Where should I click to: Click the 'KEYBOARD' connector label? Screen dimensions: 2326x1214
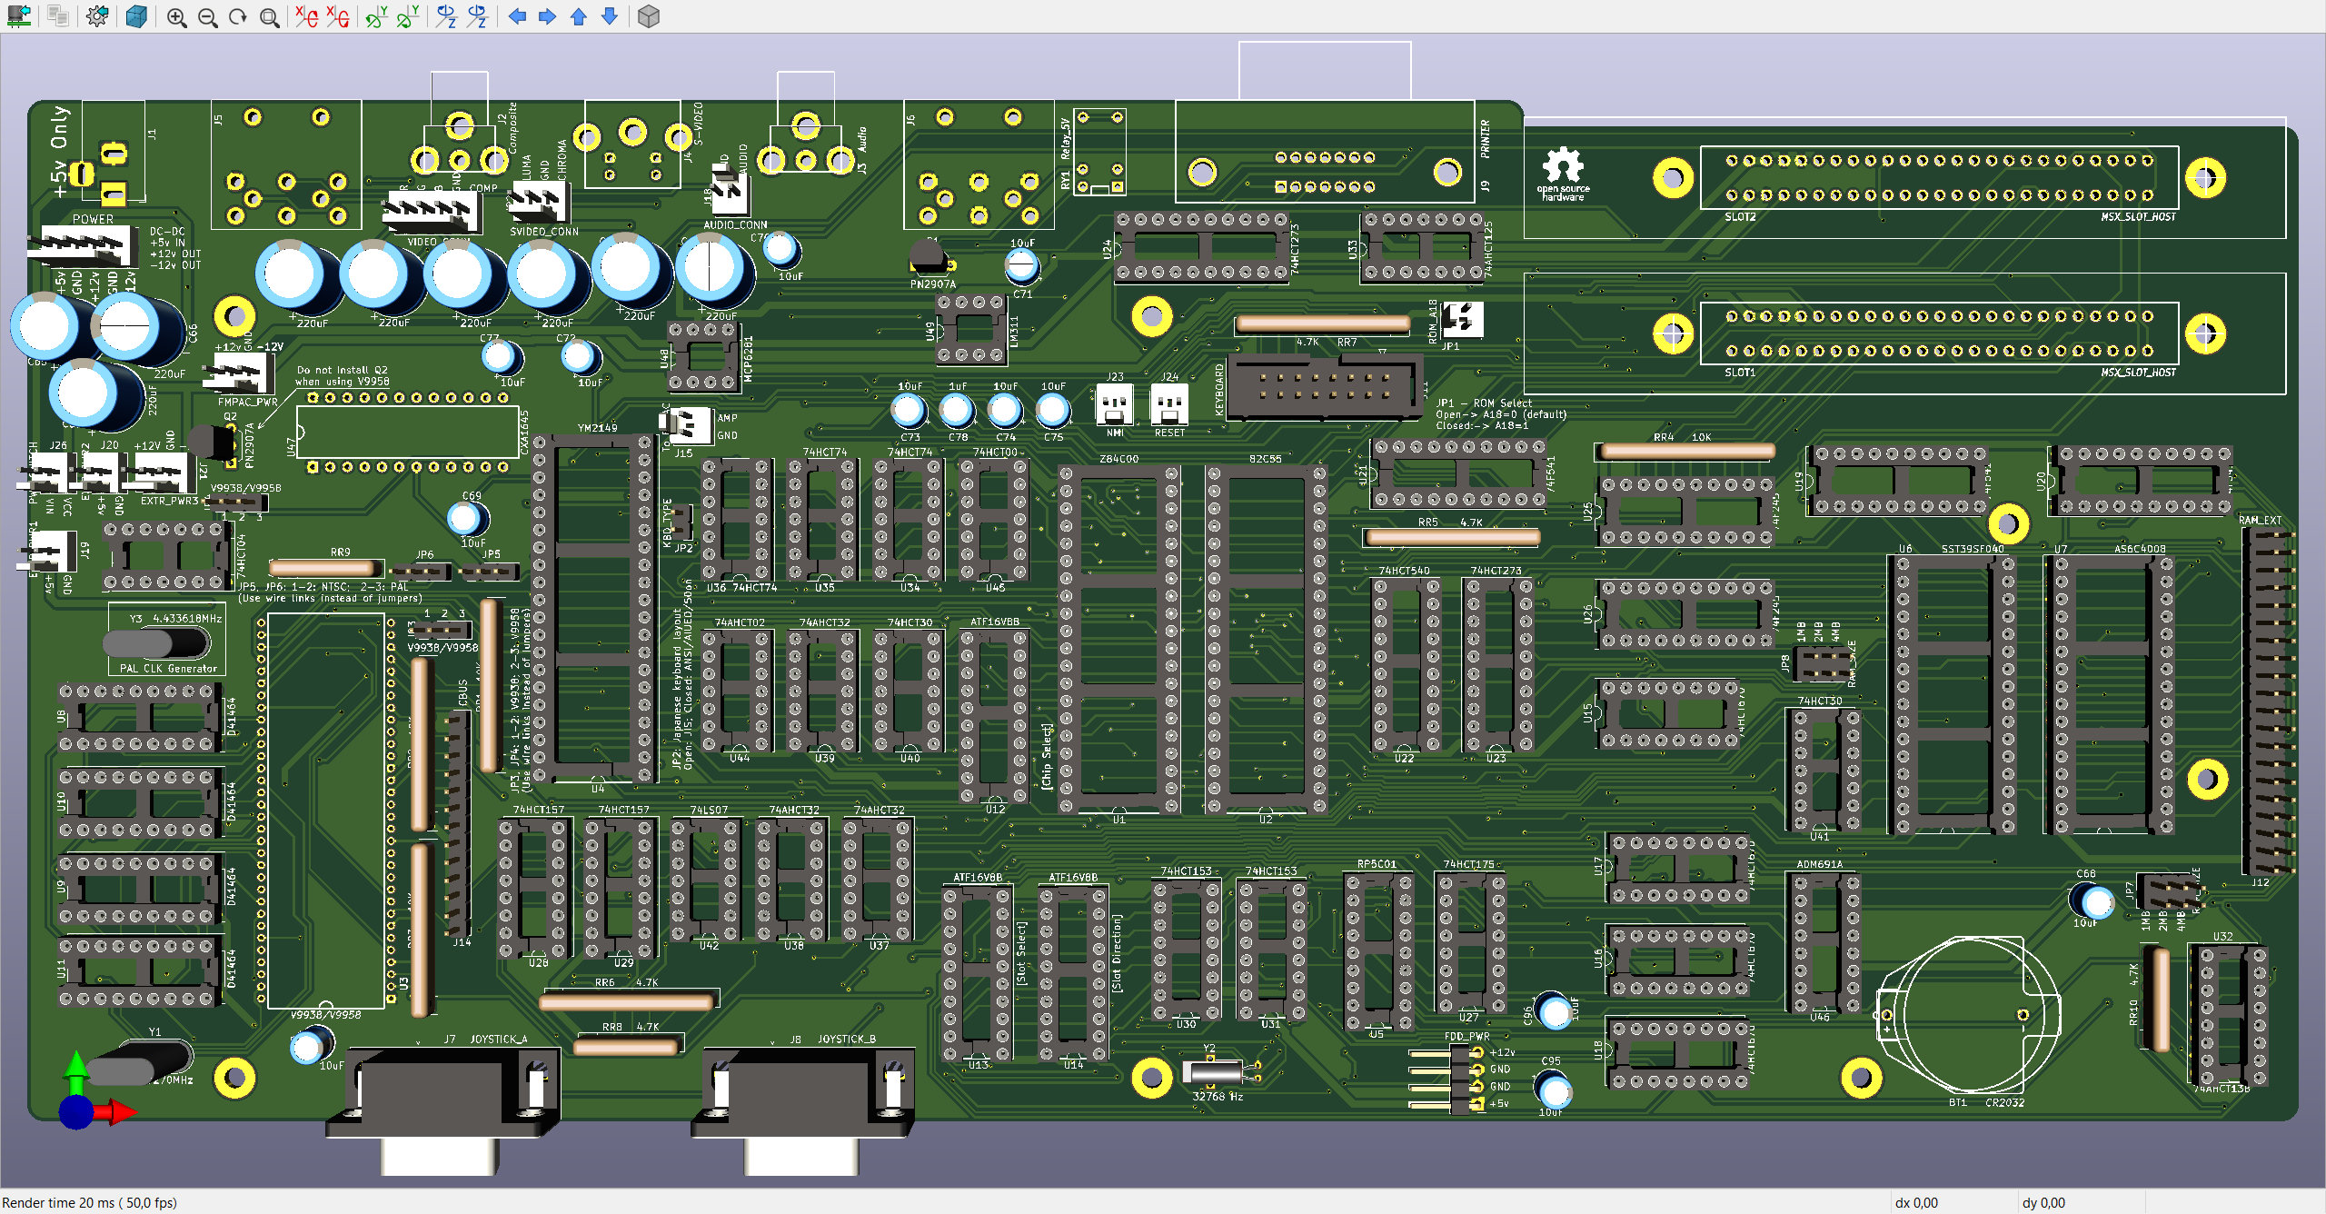[x=1219, y=390]
